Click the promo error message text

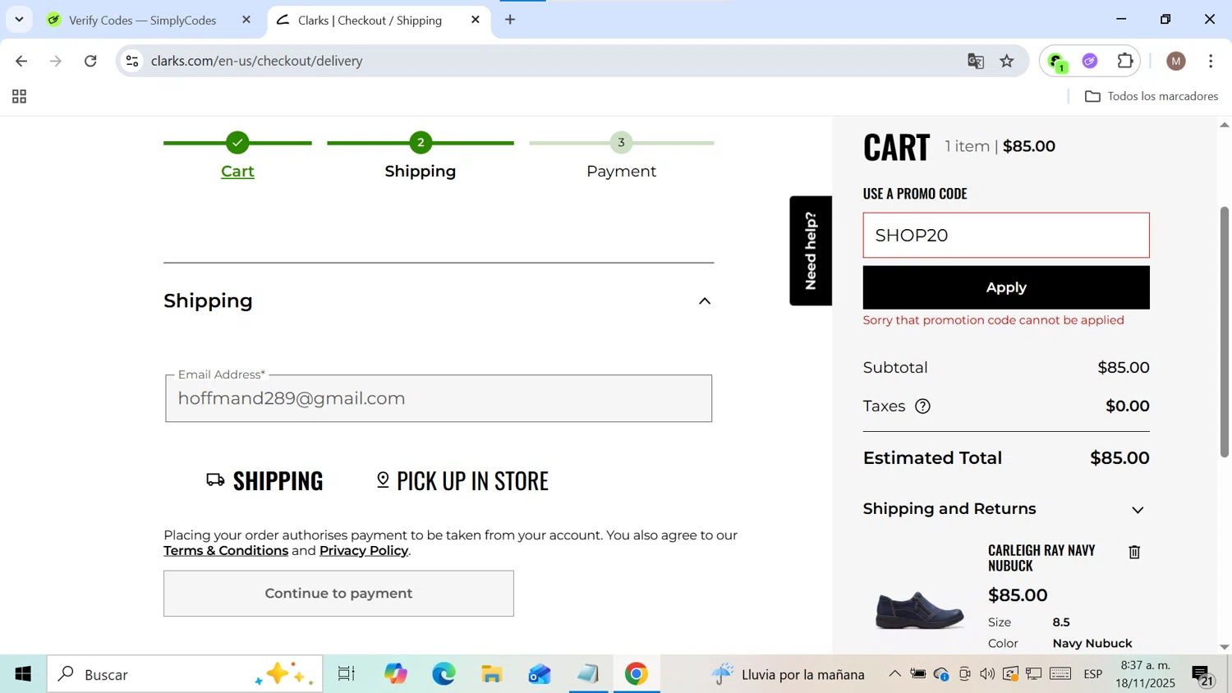coord(994,320)
